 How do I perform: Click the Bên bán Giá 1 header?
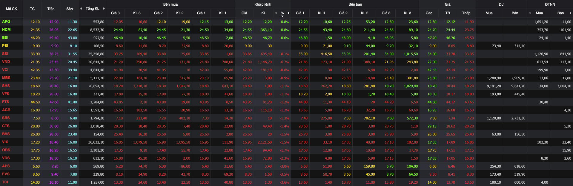[300, 13]
